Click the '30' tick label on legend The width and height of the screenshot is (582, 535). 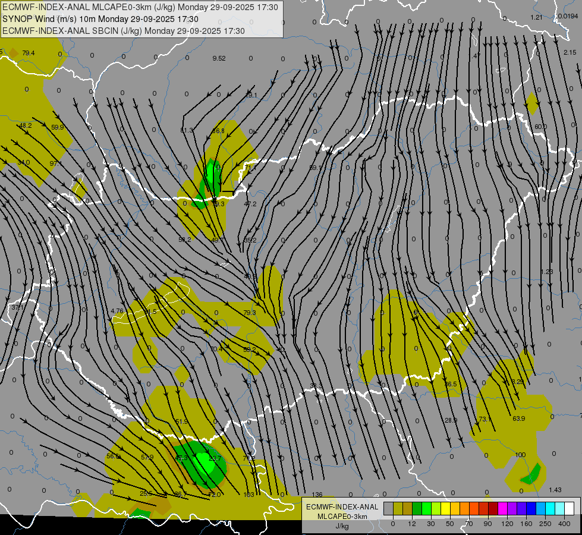[430, 524]
